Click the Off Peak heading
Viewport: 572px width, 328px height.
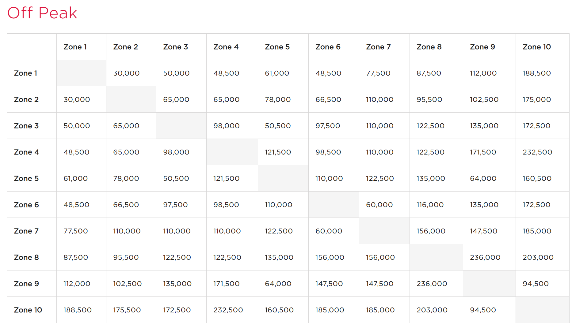click(x=42, y=13)
